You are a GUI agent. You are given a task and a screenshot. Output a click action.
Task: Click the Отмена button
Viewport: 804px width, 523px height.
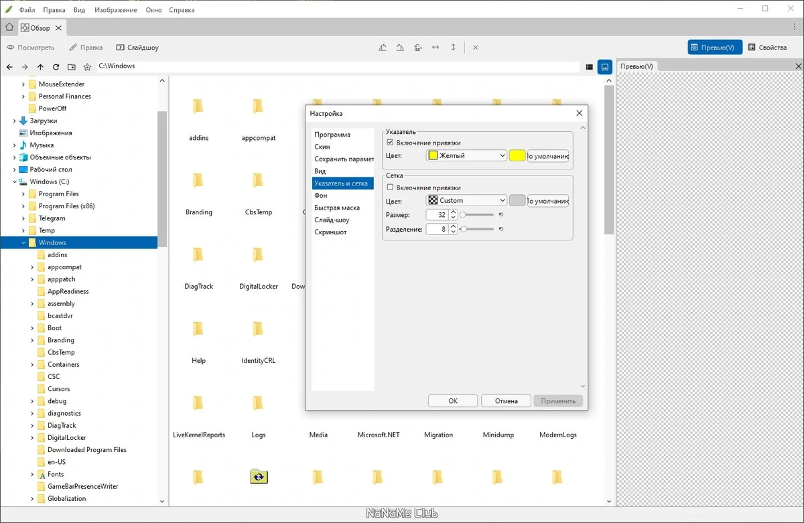507,401
